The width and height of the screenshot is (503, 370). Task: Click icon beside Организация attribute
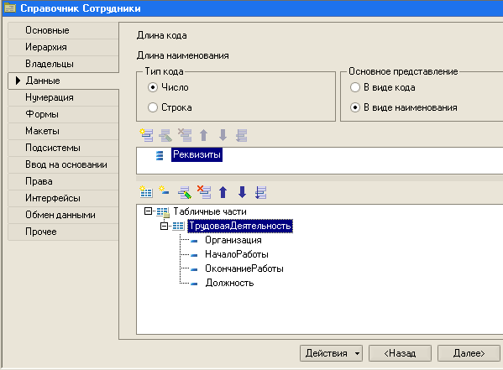(x=194, y=241)
